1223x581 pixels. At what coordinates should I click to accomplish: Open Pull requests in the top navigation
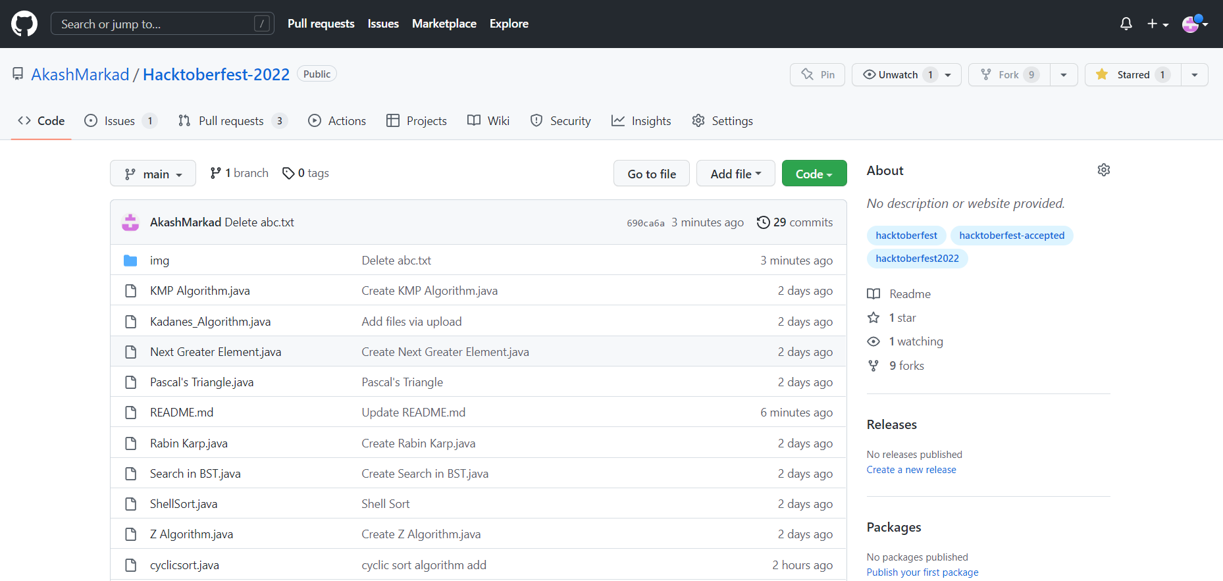point(321,24)
